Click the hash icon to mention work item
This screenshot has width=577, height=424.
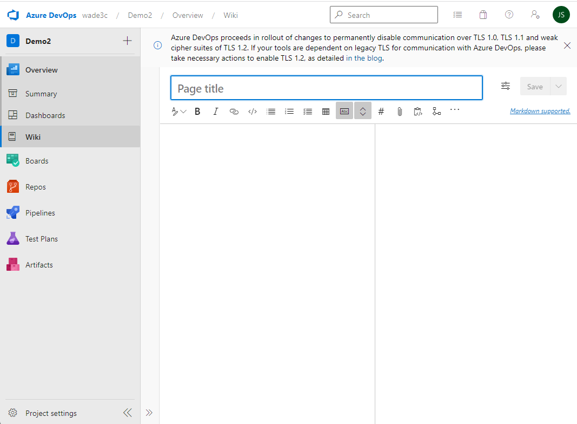pos(381,112)
